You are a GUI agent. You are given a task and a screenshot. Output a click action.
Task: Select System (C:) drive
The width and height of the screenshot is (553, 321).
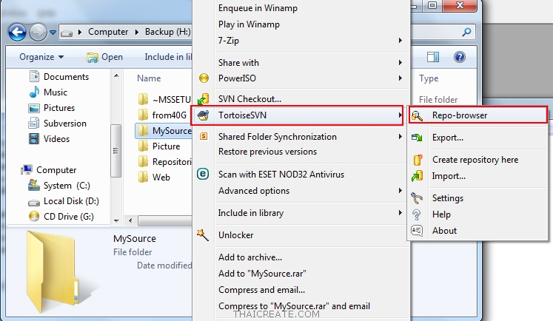[x=59, y=186]
